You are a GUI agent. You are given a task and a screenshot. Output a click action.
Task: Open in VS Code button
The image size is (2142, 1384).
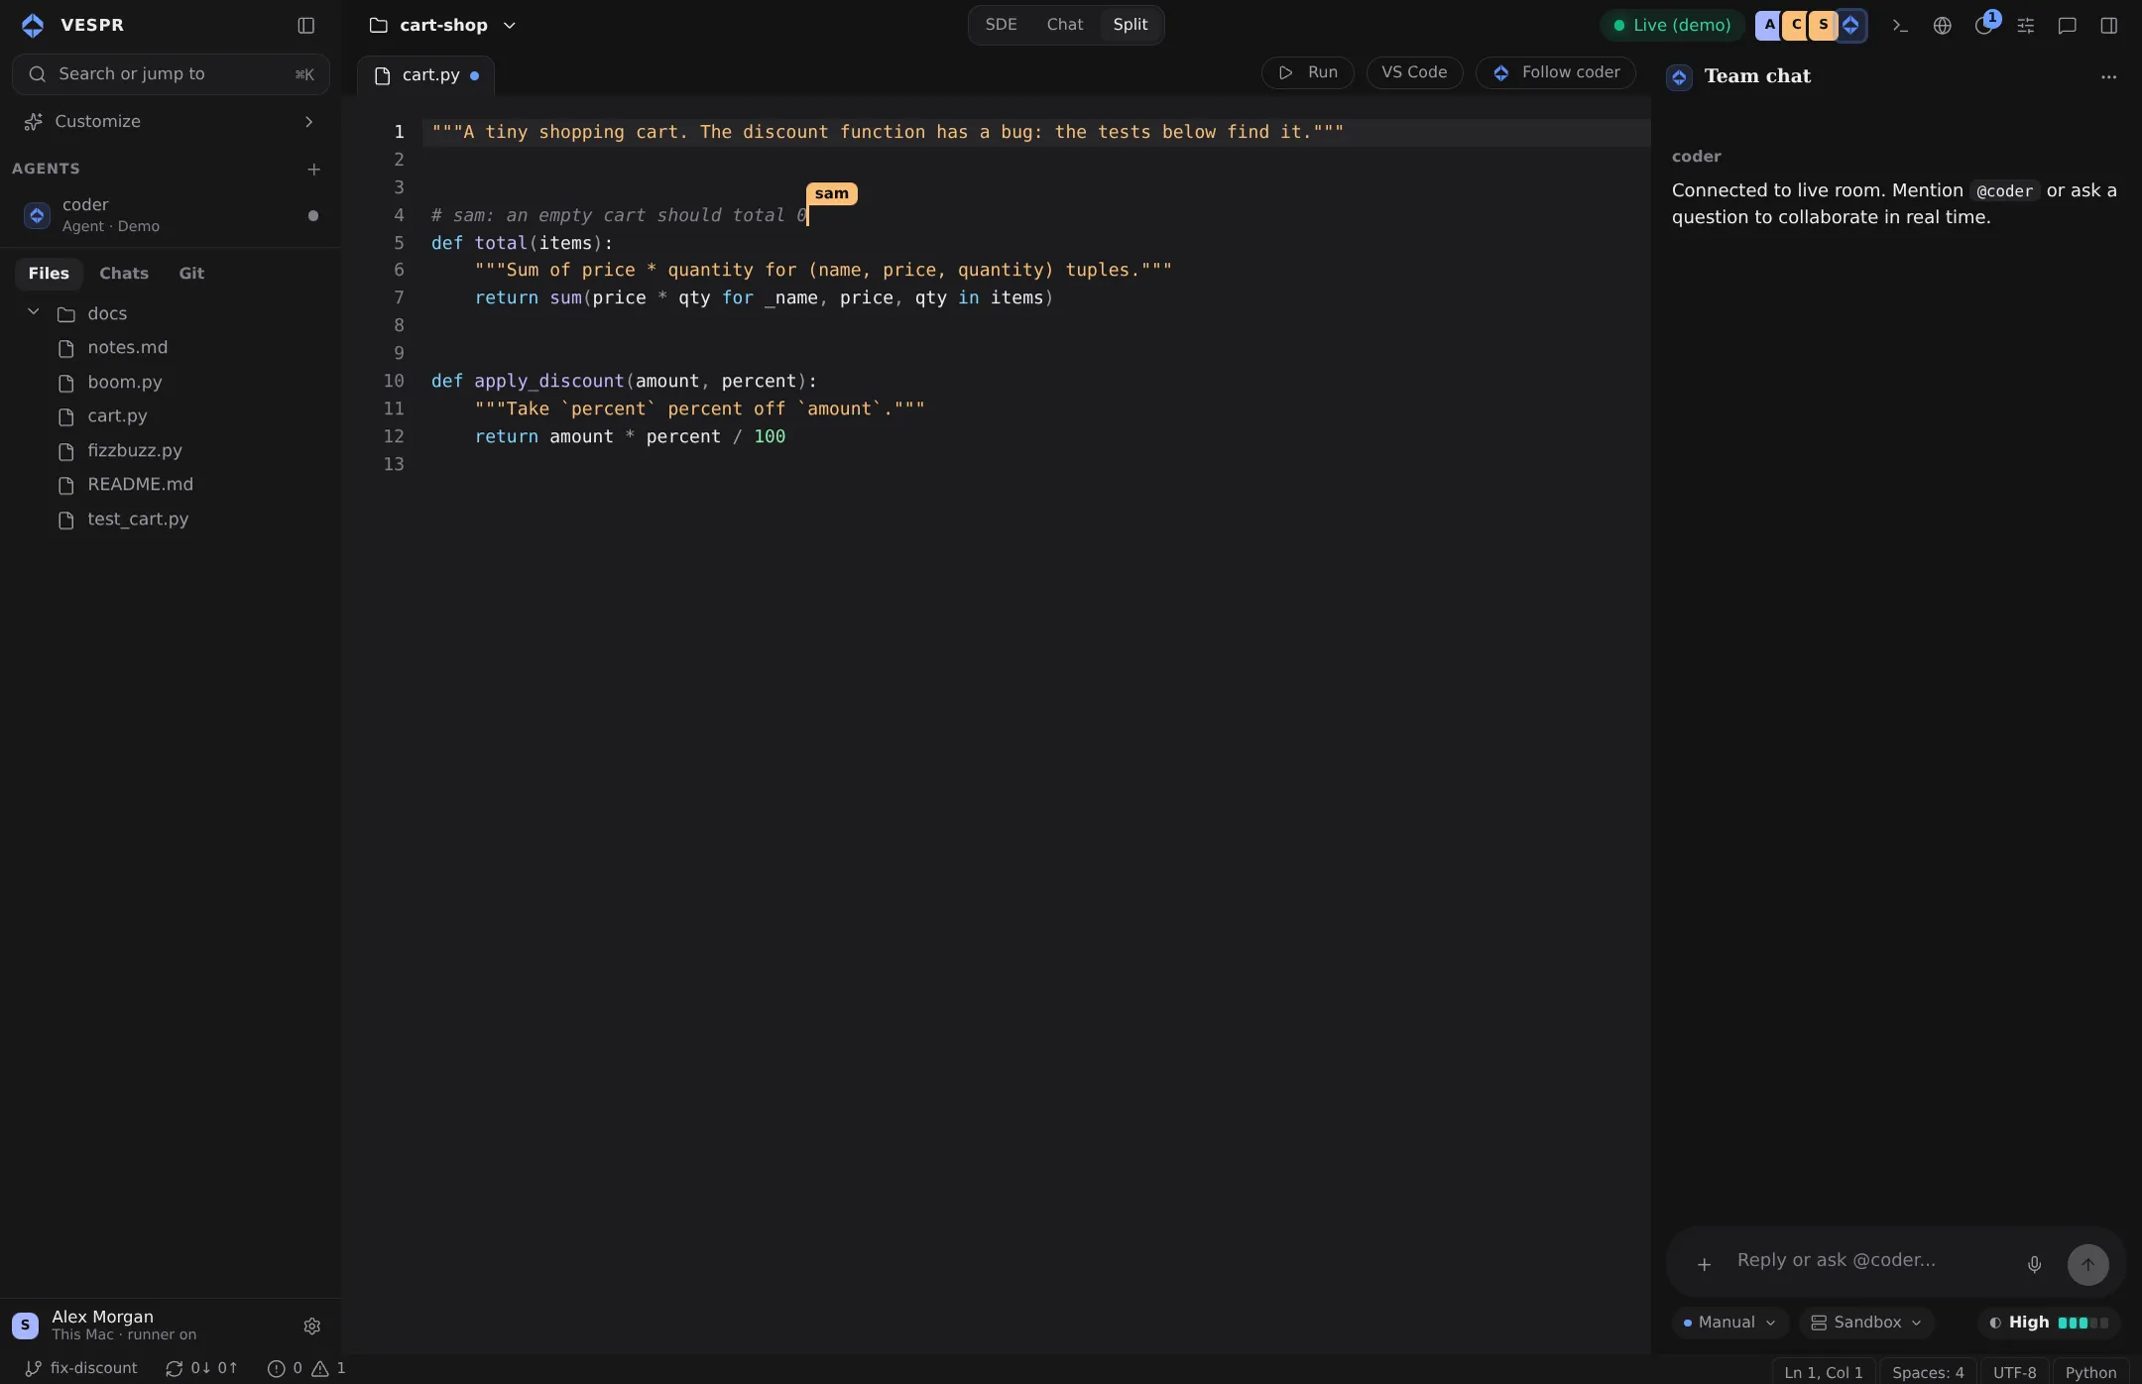(x=1414, y=72)
